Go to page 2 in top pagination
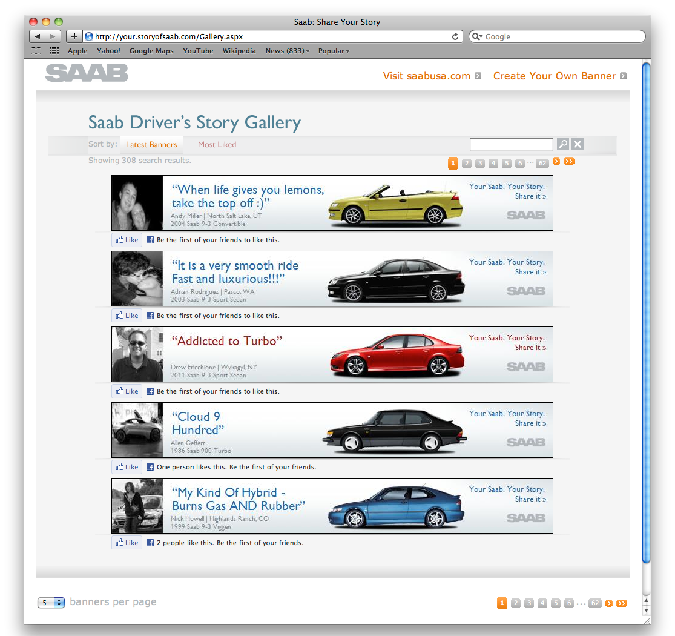The image size is (675, 636). [467, 163]
